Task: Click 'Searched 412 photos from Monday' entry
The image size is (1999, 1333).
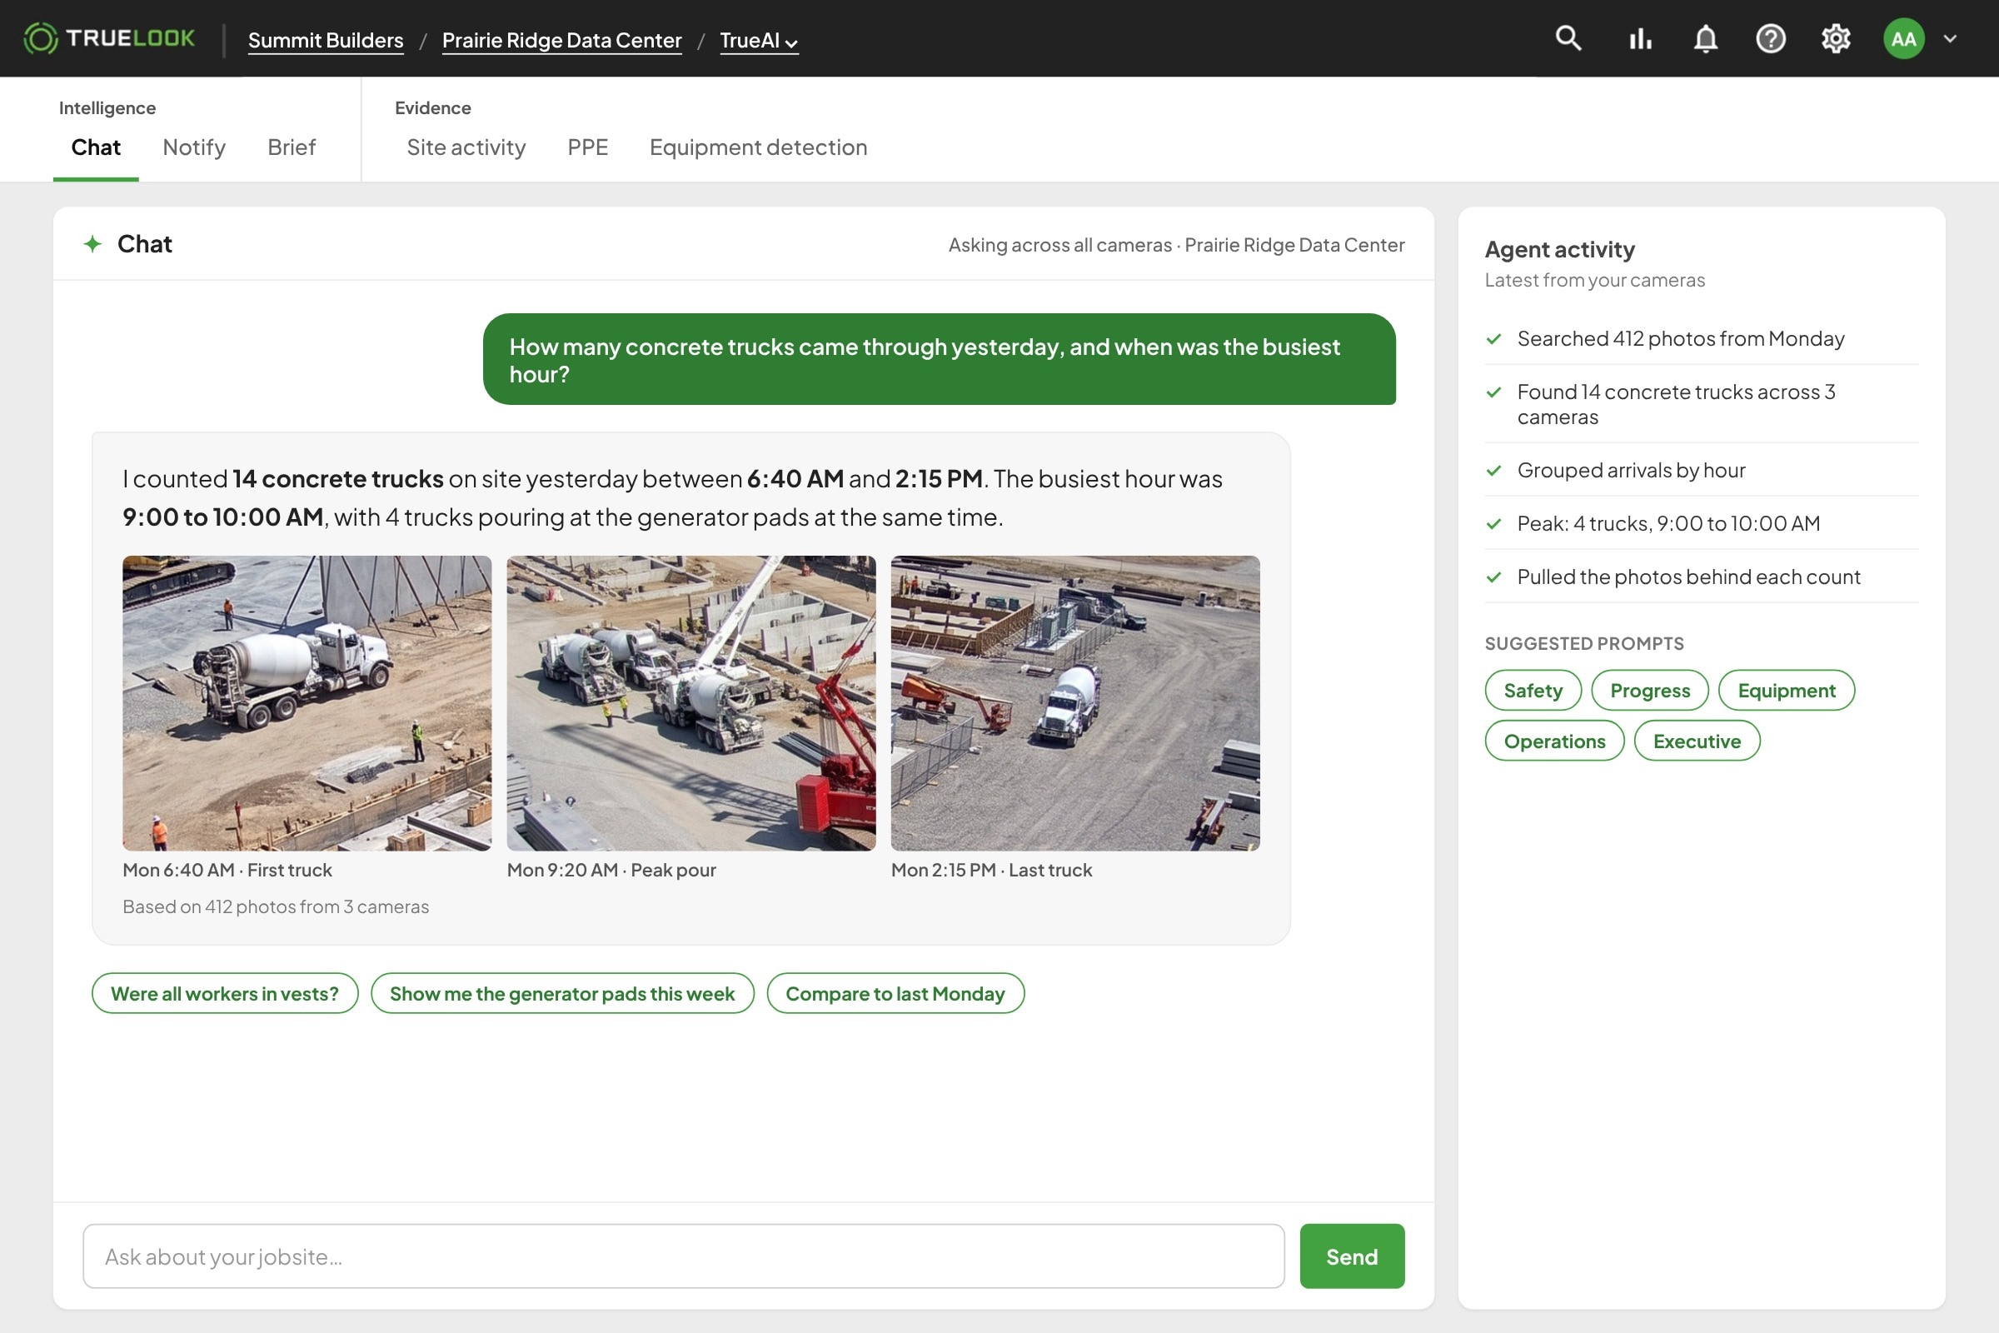Action: click(x=1701, y=338)
